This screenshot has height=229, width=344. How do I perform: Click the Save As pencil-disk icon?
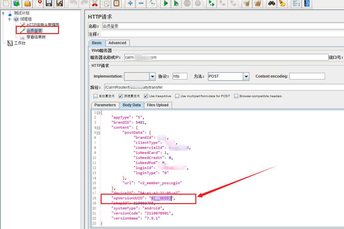pos(60,3)
